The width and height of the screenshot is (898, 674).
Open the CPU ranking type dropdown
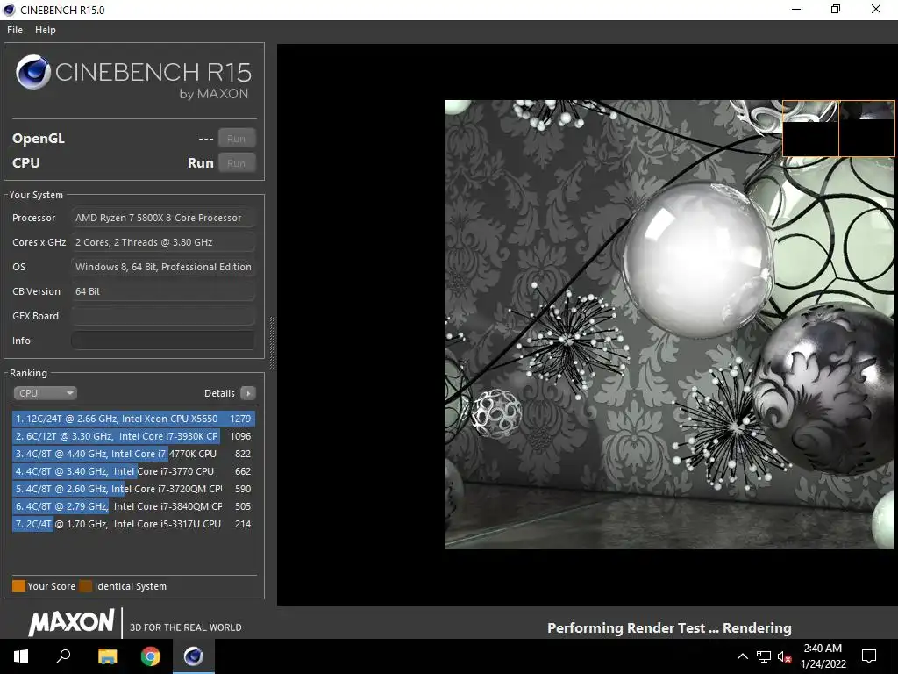pyautogui.click(x=46, y=393)
